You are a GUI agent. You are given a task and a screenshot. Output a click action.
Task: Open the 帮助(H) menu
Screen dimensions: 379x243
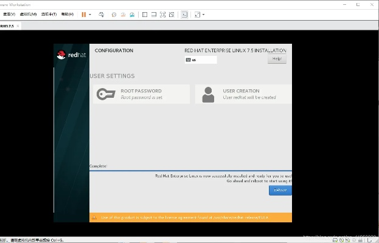[x=67, y=14]
